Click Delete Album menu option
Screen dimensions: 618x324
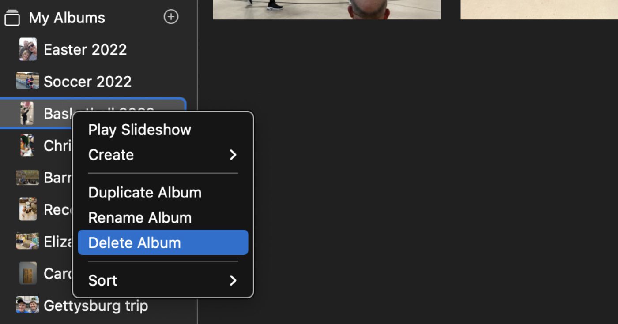(x=135, y=242)
